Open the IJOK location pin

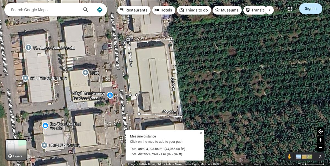[x=85, y=73]
